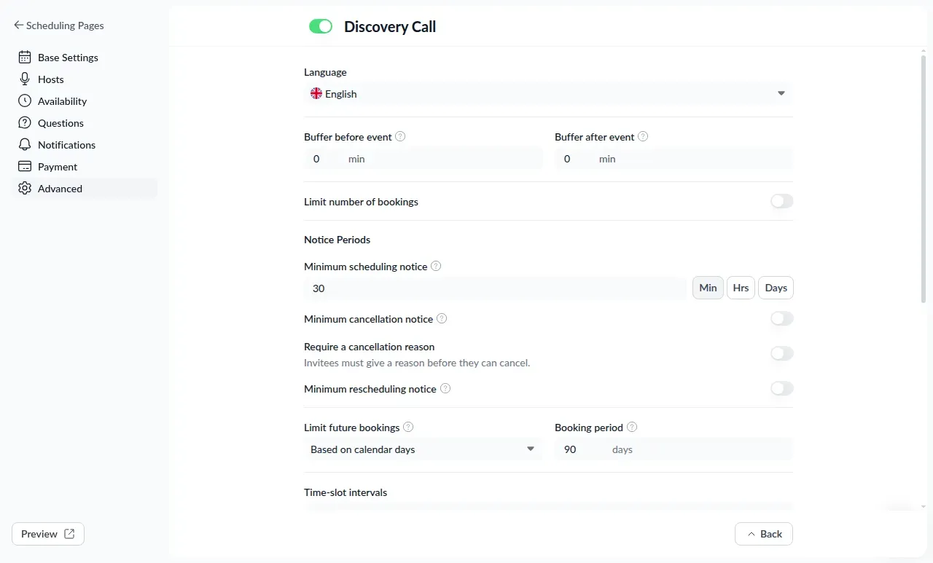Click the Booking period days field
The height and width of the screenshot is (563, 933).
pos(674,449)
